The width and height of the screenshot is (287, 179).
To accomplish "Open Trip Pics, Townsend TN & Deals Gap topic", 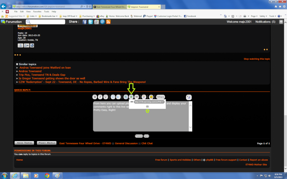I will coord(42,75).
